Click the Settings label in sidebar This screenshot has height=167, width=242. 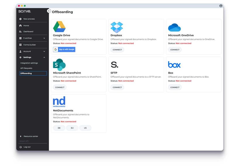[x=27, y=57]
